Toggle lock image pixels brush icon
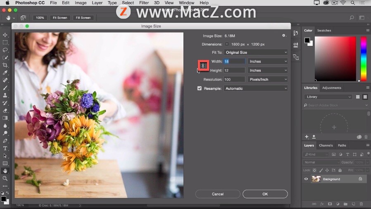 click(x=321, y=171)
